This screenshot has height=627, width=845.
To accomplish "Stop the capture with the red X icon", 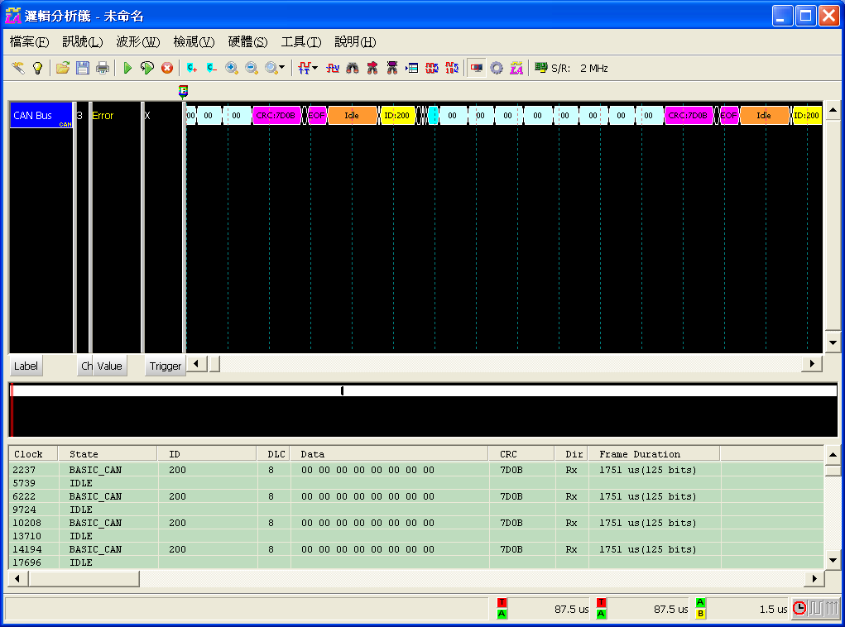I will tap(167, 68).
